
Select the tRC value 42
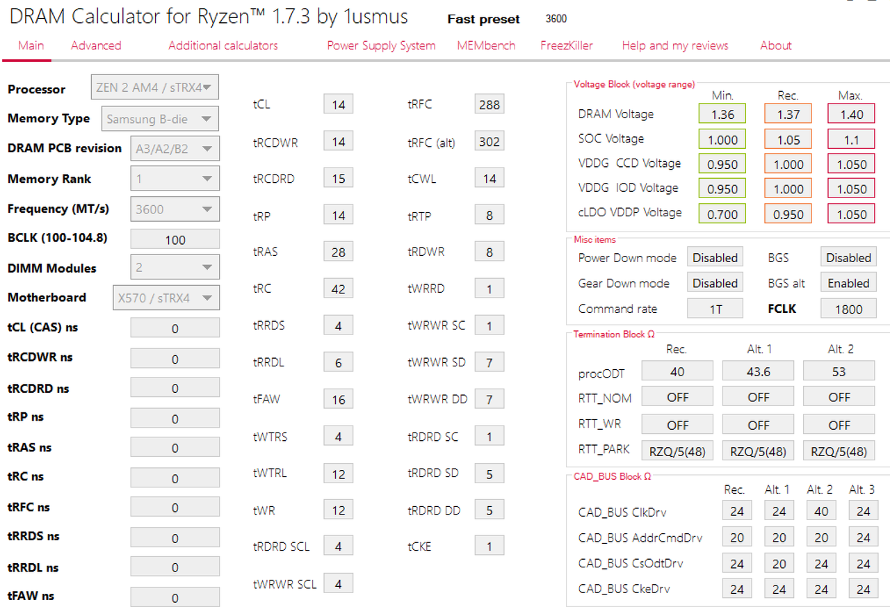point(339,289)
